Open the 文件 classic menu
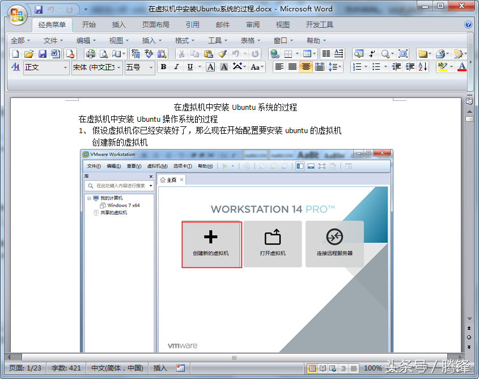 pos(53,40)
